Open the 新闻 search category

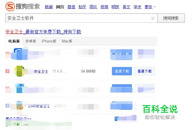click(x=49, y=7)
